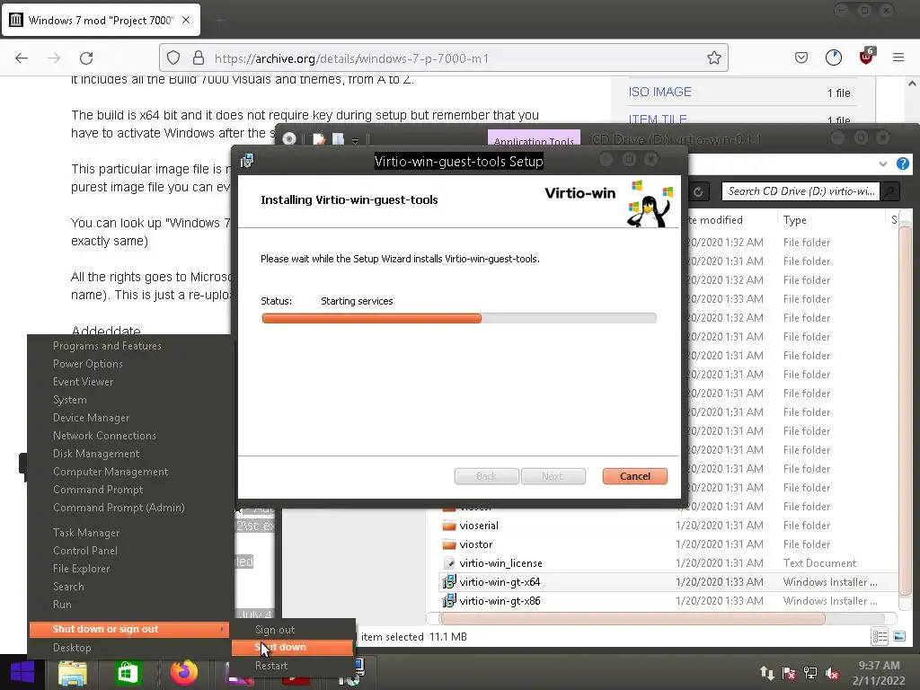Switch Explorer to details view icon
Viewport: 920px width, 690px height.
(880, 637)
